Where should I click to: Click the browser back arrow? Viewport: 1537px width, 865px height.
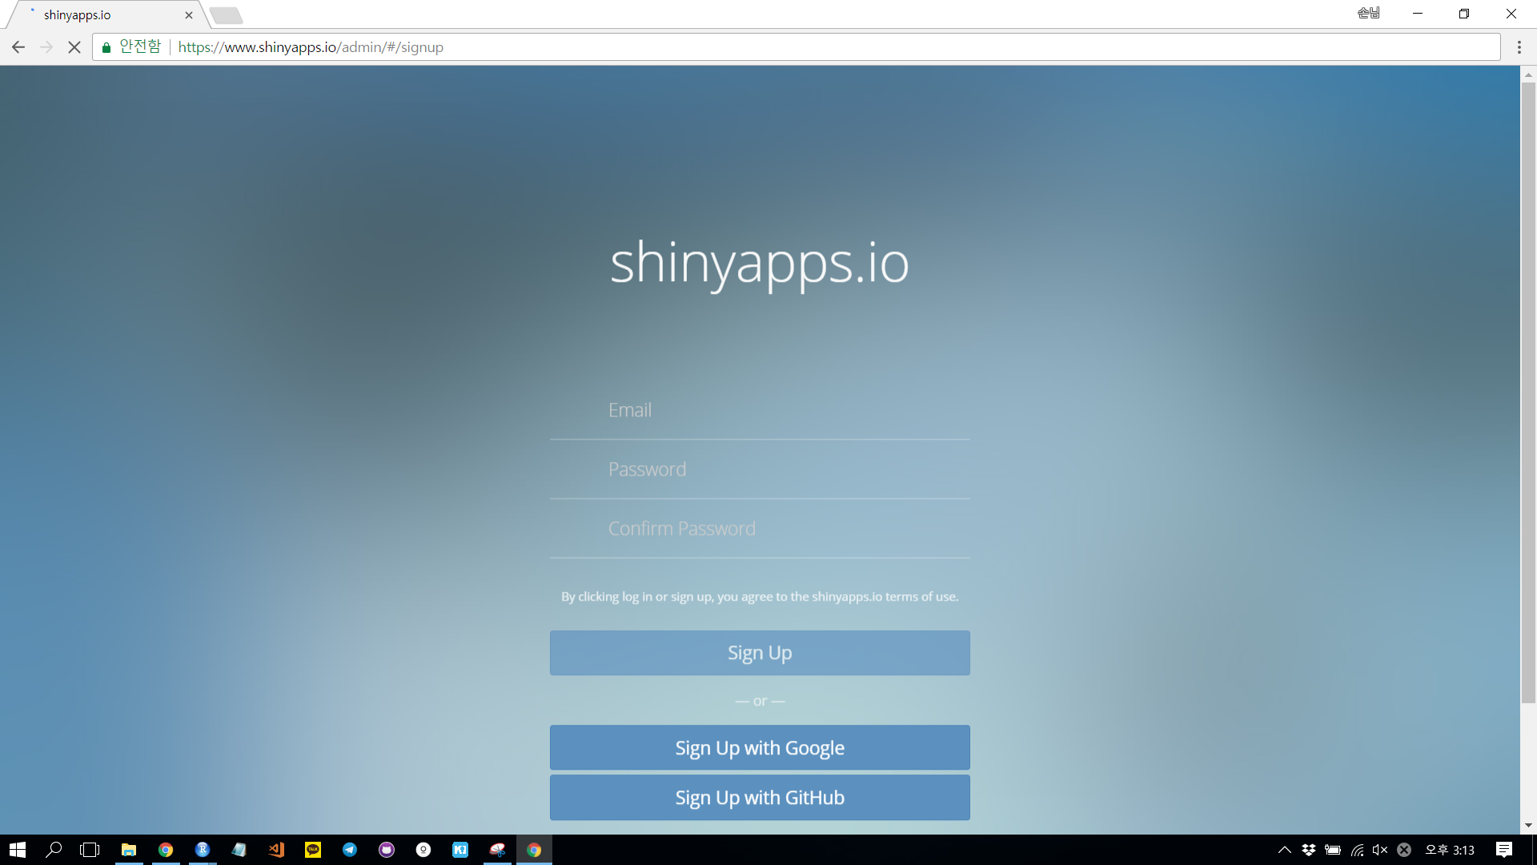(x=18, y=47)
